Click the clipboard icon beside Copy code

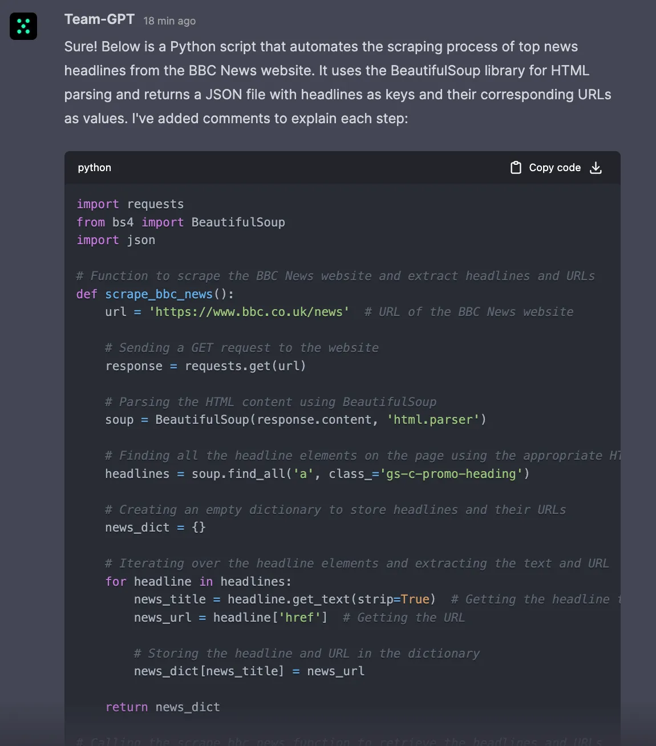click(x=516, y=167)
